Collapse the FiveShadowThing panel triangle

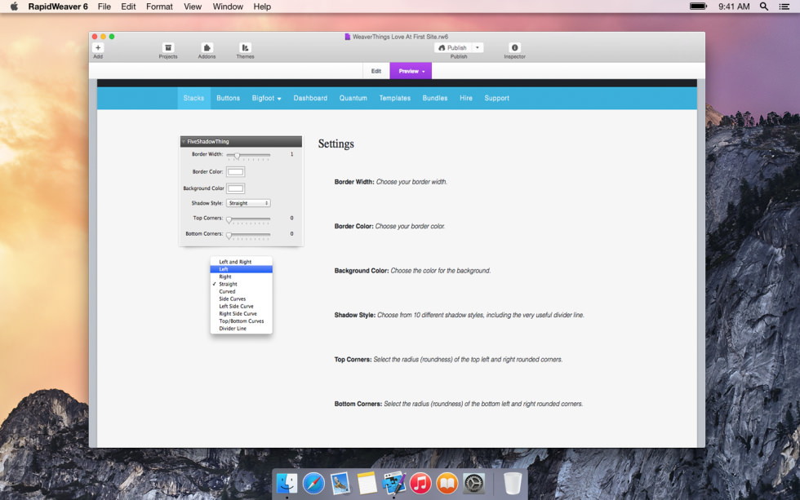coord(184,142)
